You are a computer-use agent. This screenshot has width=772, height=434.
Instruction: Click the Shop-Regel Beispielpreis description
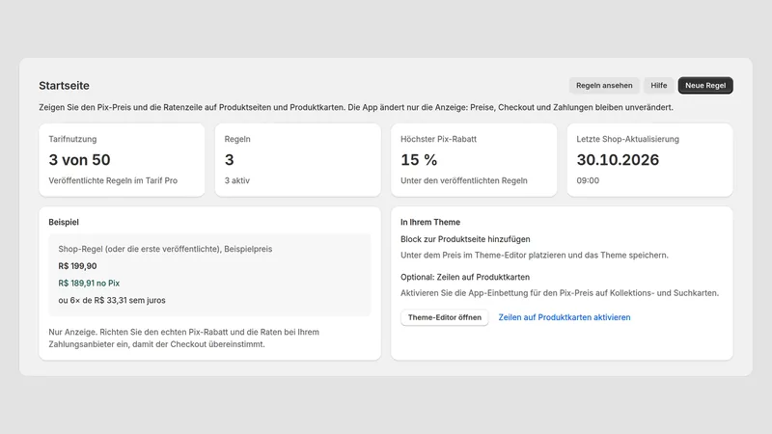[165, 249]
